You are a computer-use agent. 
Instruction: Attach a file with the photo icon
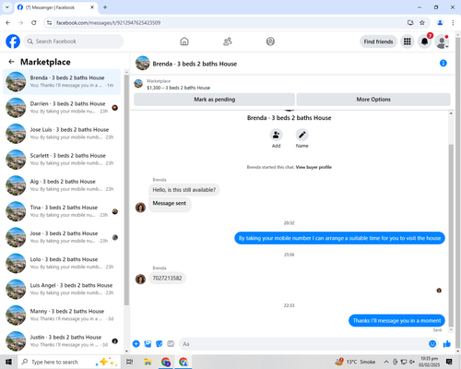[x=148, y=344]
